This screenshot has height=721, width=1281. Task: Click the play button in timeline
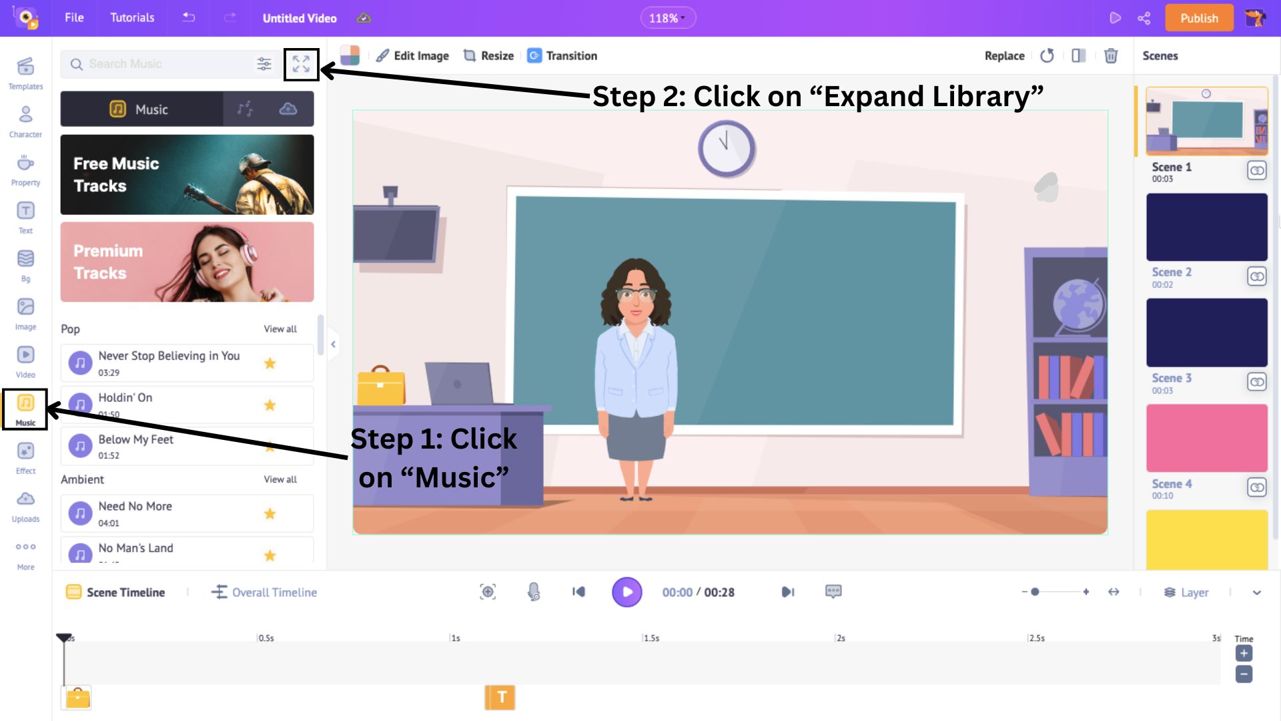coord(627,591)
